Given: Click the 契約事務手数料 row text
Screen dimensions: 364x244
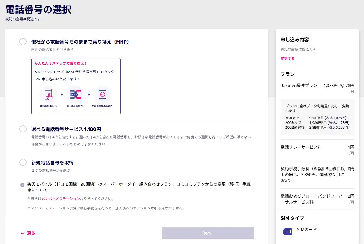Looking at the screenshot, I should tap(312, 175).
